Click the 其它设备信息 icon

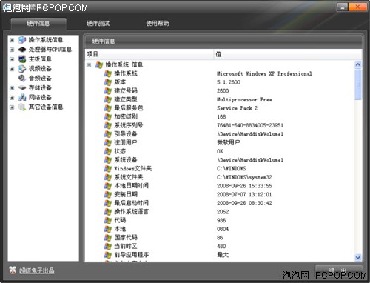pyautogui.click(x=22, y=107)
